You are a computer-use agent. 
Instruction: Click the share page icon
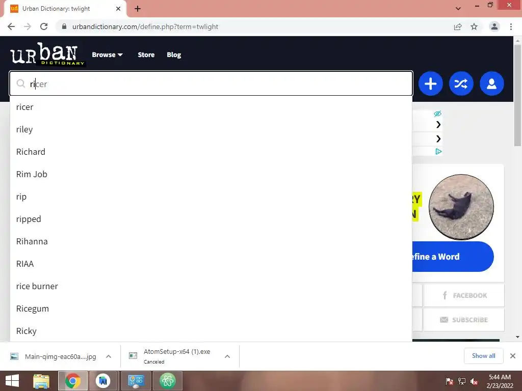click(458, 26)
